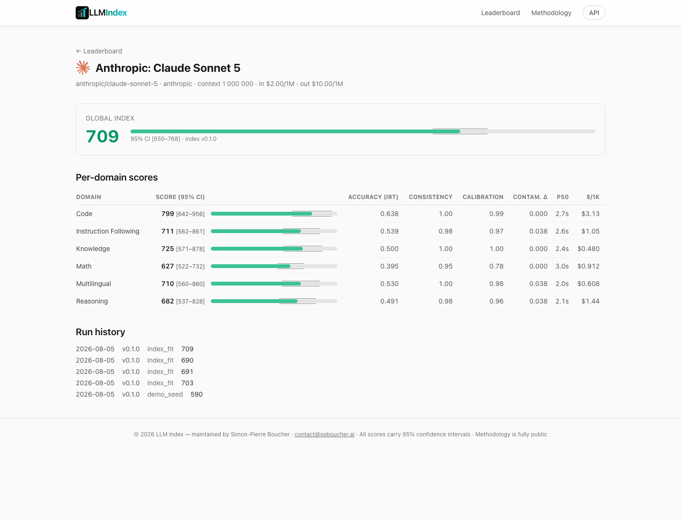Click the Knowledge score 725
Image resolution: width=681 pixels, height=520 pixels.
tap(167, 249)
